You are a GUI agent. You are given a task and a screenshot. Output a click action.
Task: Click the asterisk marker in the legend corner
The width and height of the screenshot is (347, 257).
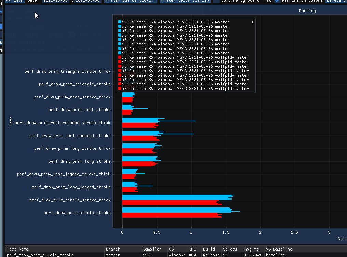(252, 21)
